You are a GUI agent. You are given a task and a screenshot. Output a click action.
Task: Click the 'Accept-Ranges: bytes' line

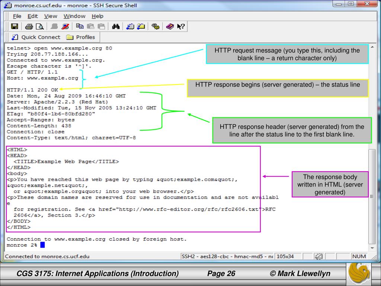pyautogui.click(x=41, y=120)
